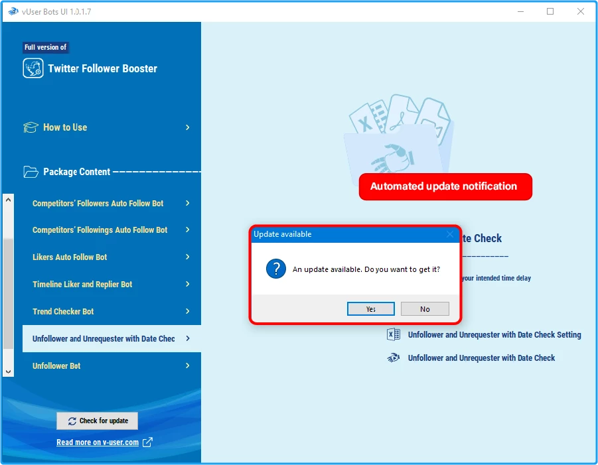Select Timeline Liker and Replier Bot
This screenshot has width=598, height=465.
pyautogui.click(x=82, y=285)
